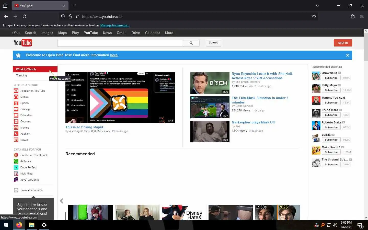Subscribe to the Patty Mayo channel
368x230 pixels.
coord(331,90)
